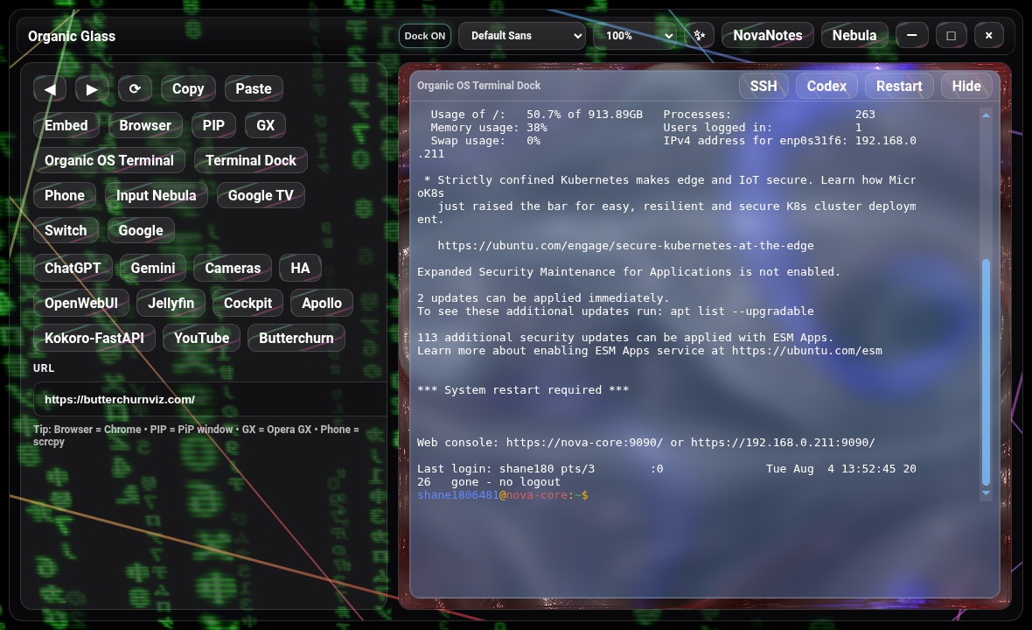Screen dimensions: 1032x630
Task: Click the 192.168.0.211:9090 URL text
Action: point(783,443)
